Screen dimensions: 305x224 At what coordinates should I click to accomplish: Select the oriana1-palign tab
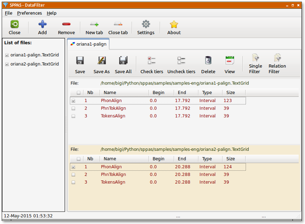(88, 44)
